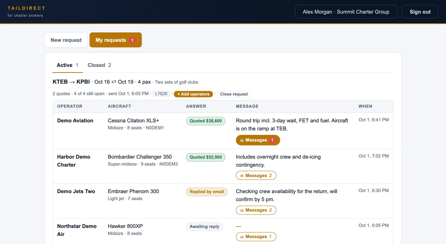Screen dimensions: 446x244
Task: Click the Awaiting reply badge
Action: 205,227
